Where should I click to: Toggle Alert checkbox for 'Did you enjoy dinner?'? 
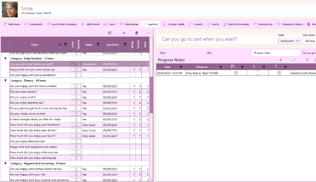tap(73, 92)
